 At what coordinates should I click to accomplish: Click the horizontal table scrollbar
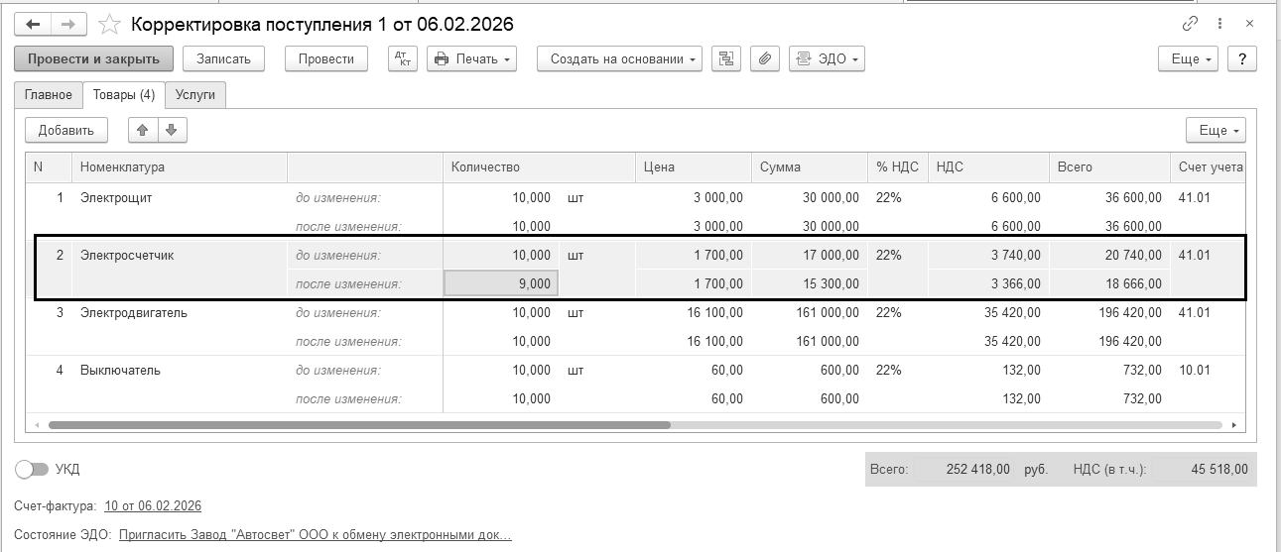359,425
